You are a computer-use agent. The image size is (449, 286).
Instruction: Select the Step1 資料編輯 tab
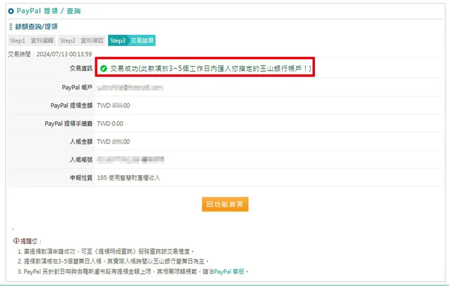[32, 41]
